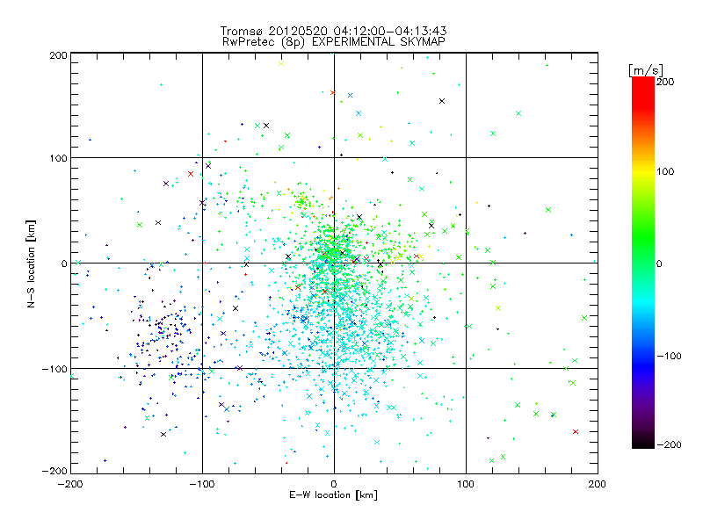Click the 0 tick label on E-W axis
703x527 pixels.
click(x=334, y=484)
